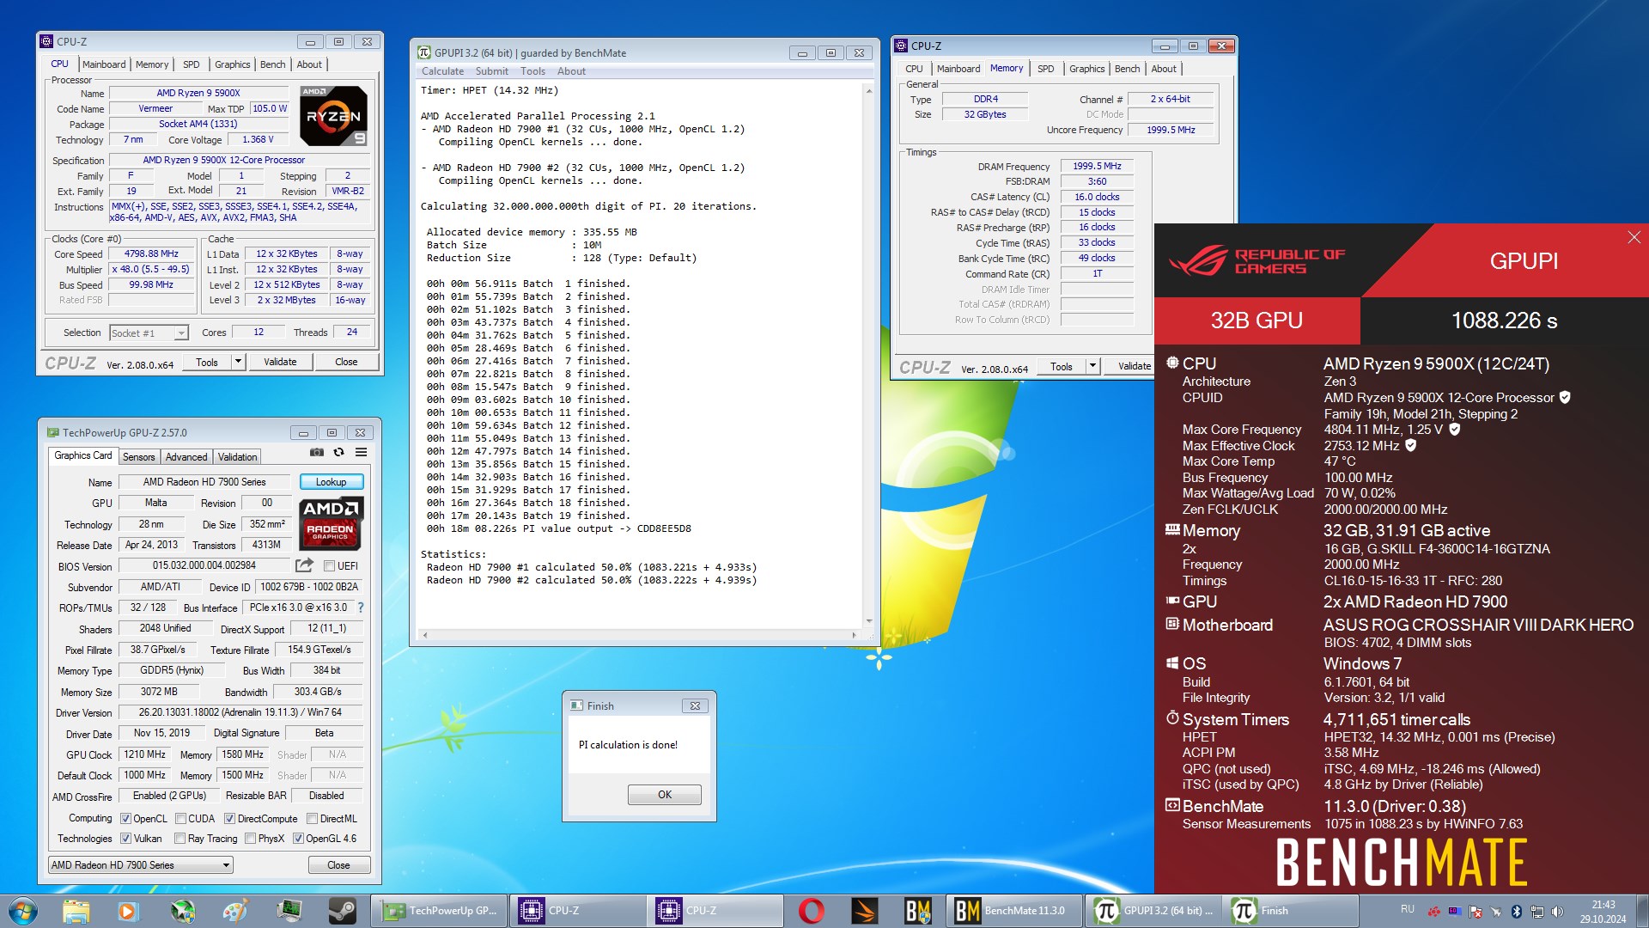The image size is (1649, 928).
Task: Click the AMD Radeon Graphics logo
Action: point(332,523)
